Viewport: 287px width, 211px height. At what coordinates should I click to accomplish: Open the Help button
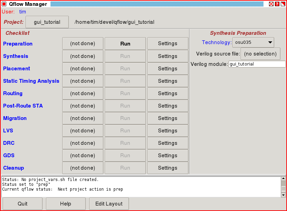click(x=66, y=204)
